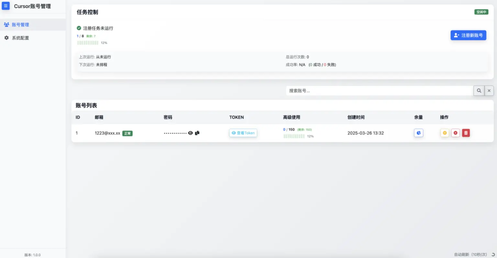Click the 自动刷新 (10秒/次) text
Viewport: 497px width, 258px height.
pyautogui.click(x=470, y=255)
